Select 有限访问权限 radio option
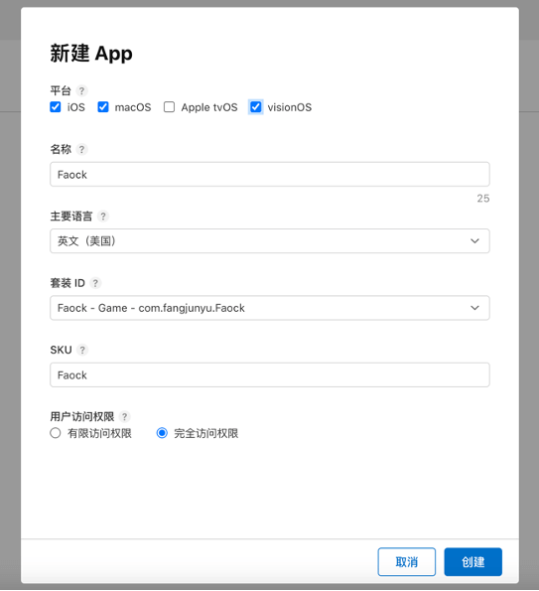539x591 pixels. point(56,433)
